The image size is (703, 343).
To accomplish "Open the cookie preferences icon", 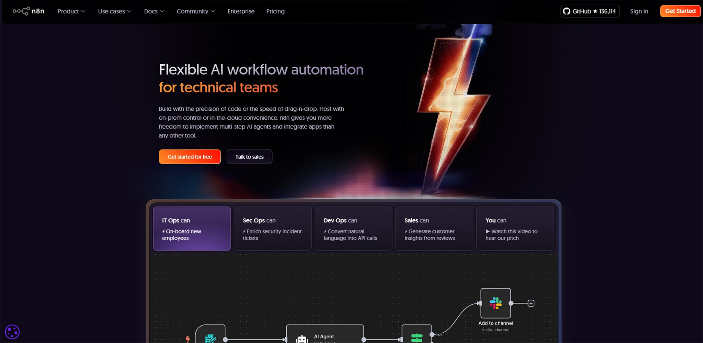I will click(x=12, y=332).
